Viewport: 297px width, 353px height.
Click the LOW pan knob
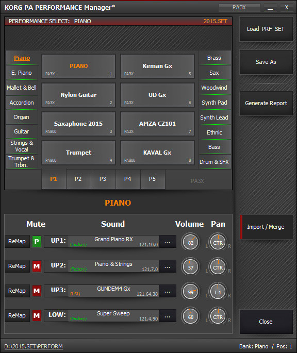[218, 317]
